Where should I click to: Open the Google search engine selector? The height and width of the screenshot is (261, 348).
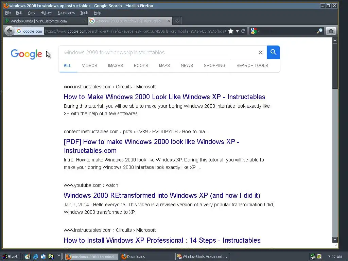pyautogui.click(x=255, y=31)
